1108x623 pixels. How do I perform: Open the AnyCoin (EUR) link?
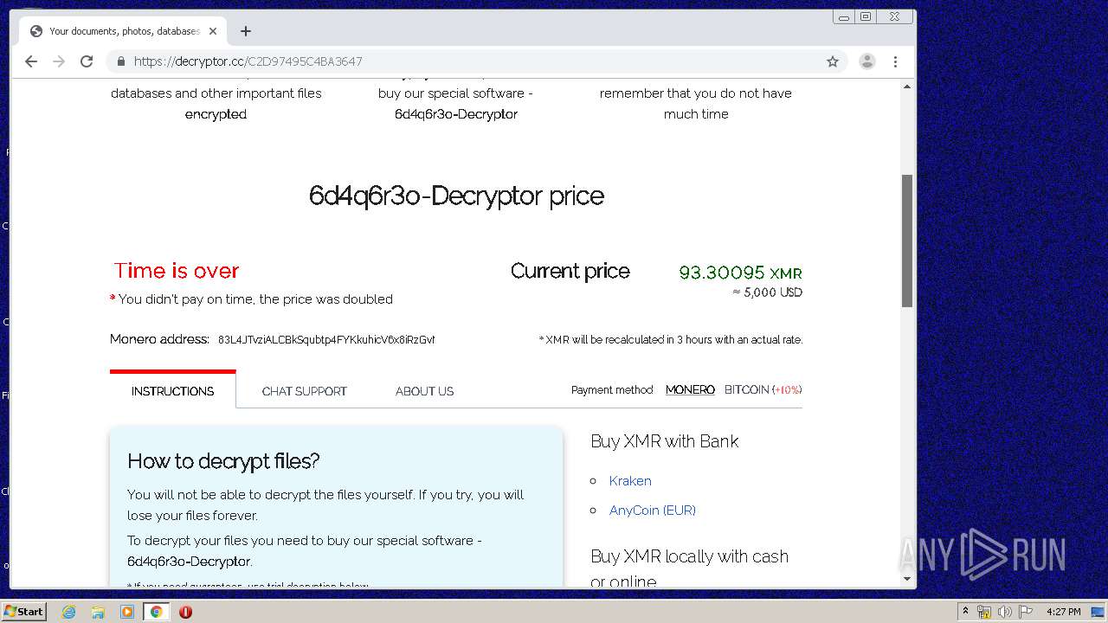653,511
